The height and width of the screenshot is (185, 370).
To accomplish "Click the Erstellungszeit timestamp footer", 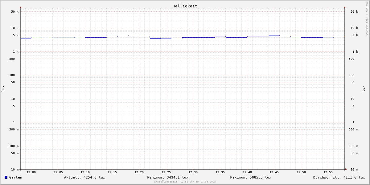I will point(185,182).
